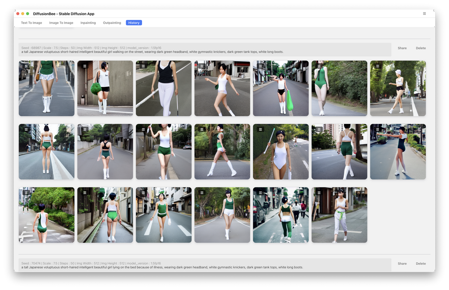Viewport: 449px width, 290px height.
Task: Click menu icon on the baton-holding figure image
Action: [x=260, y=129]
